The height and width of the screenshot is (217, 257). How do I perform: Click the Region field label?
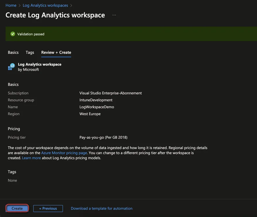point(14,114)
